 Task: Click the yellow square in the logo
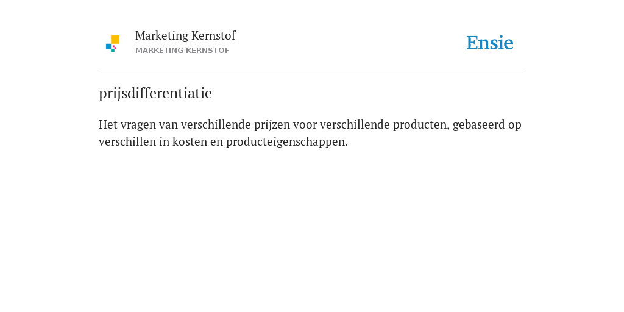coord(115,40)
